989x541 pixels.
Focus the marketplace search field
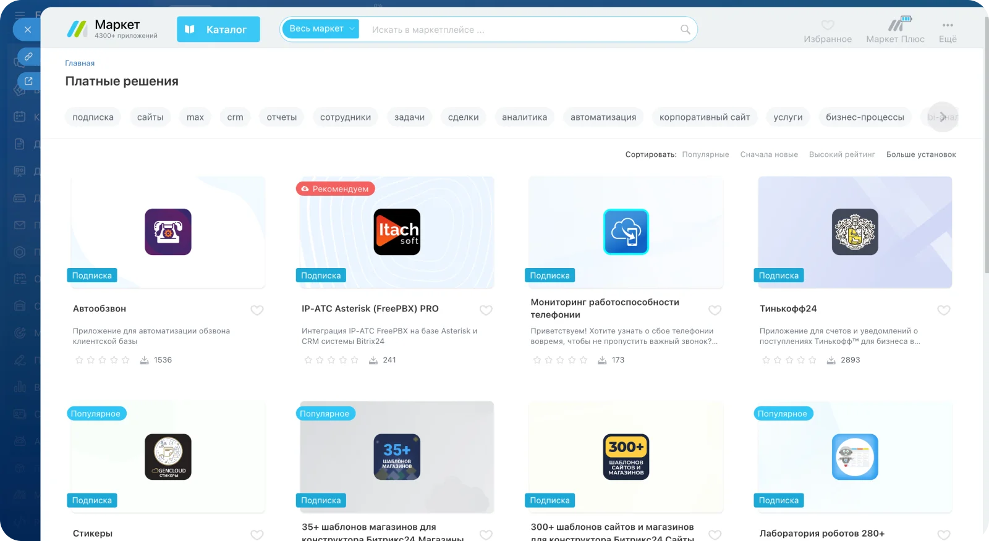(519, 30)
